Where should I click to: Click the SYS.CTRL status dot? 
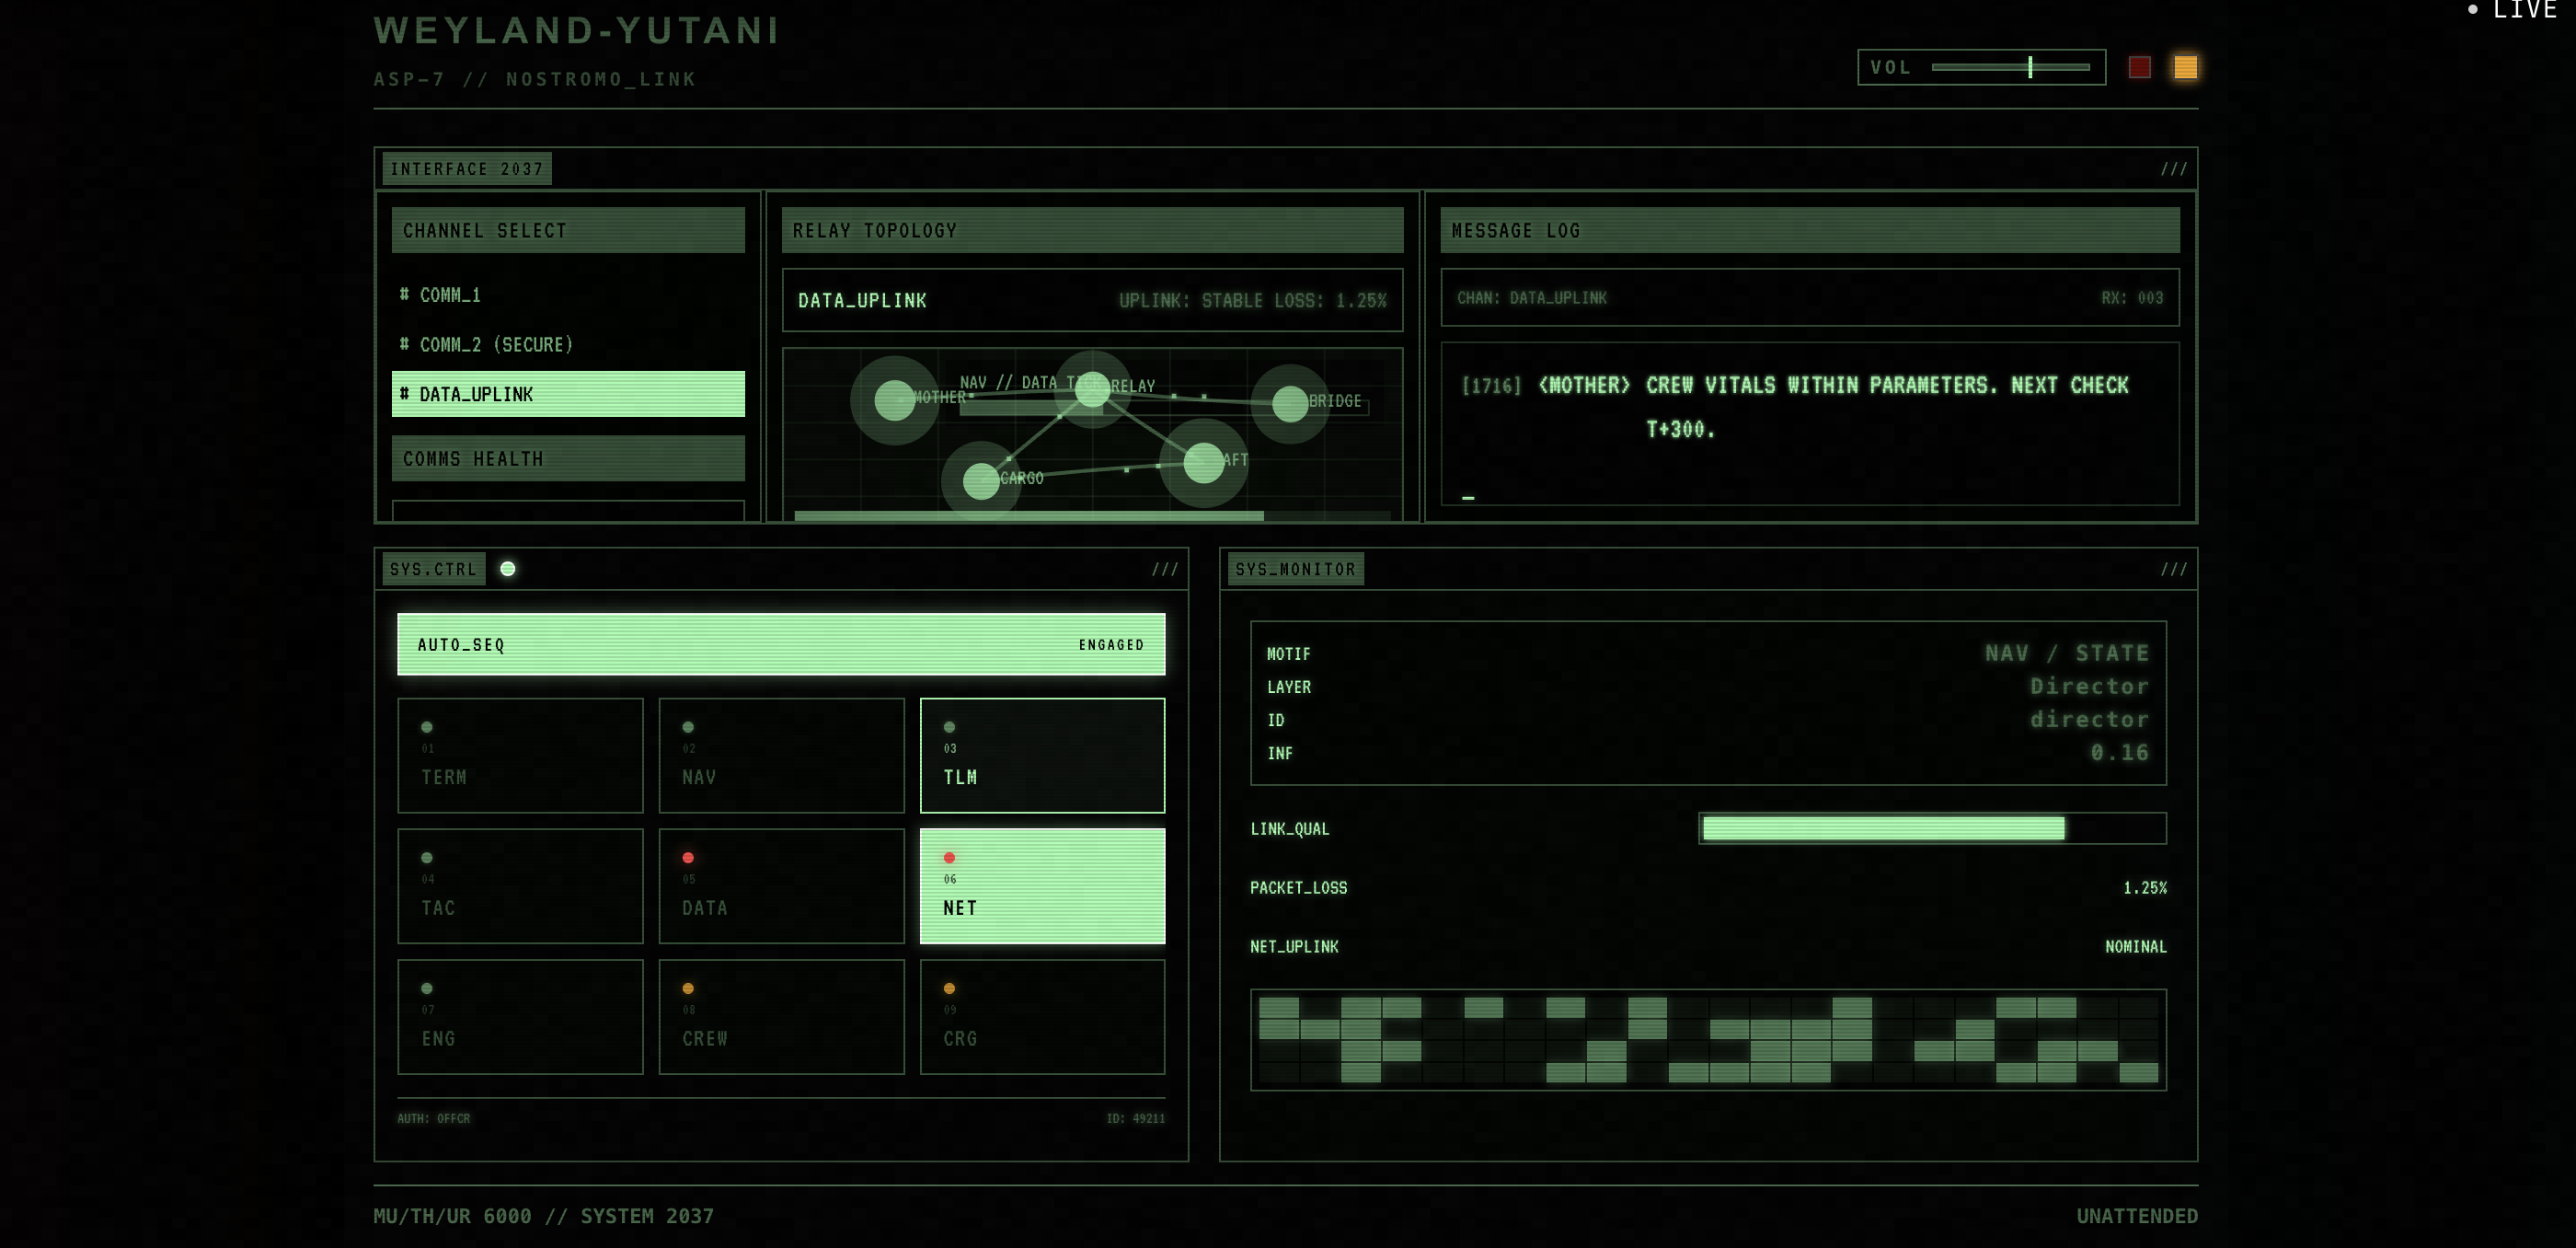[508, 569]
